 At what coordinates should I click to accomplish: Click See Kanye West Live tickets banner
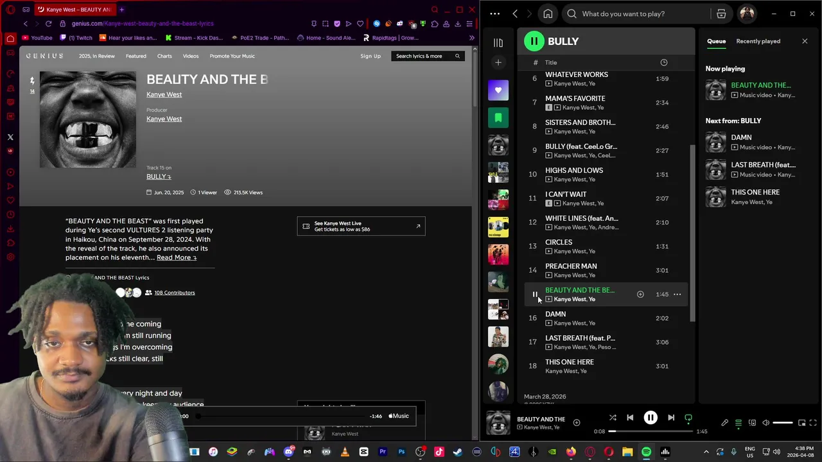[361, 226]
